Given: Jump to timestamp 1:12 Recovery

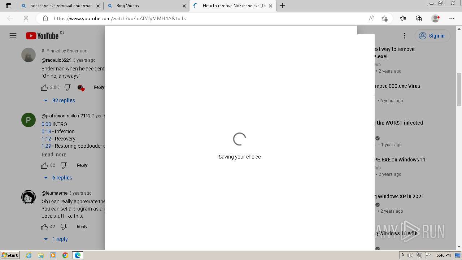Looking at the screenshot, I should pos(46,139).
